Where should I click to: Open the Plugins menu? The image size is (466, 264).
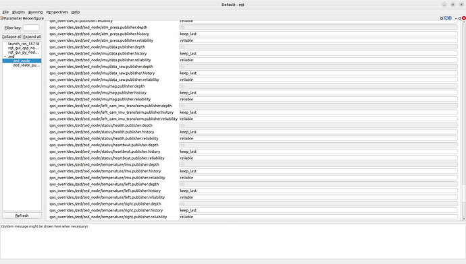coord(18,12)
